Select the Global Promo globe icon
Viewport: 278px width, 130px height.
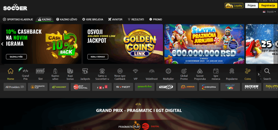tap(184, 71)
